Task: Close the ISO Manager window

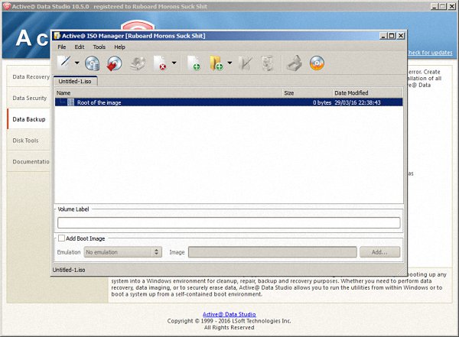Action: click(401, 36)
